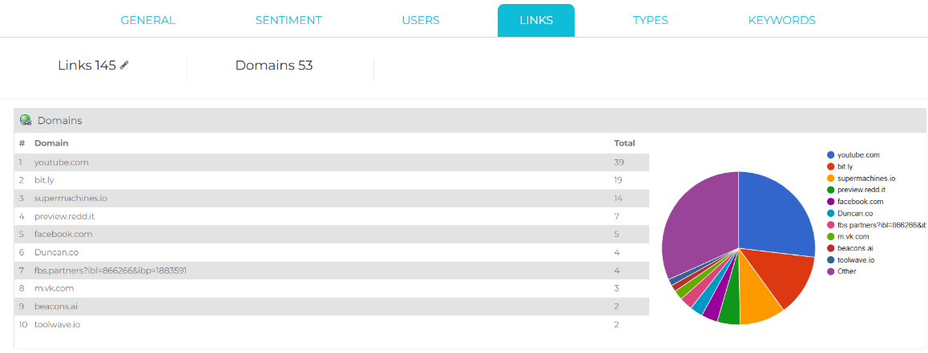Click the Total value 7 for preview.redd.it
This screenshot has height=353, width=928.
[616, 216]
